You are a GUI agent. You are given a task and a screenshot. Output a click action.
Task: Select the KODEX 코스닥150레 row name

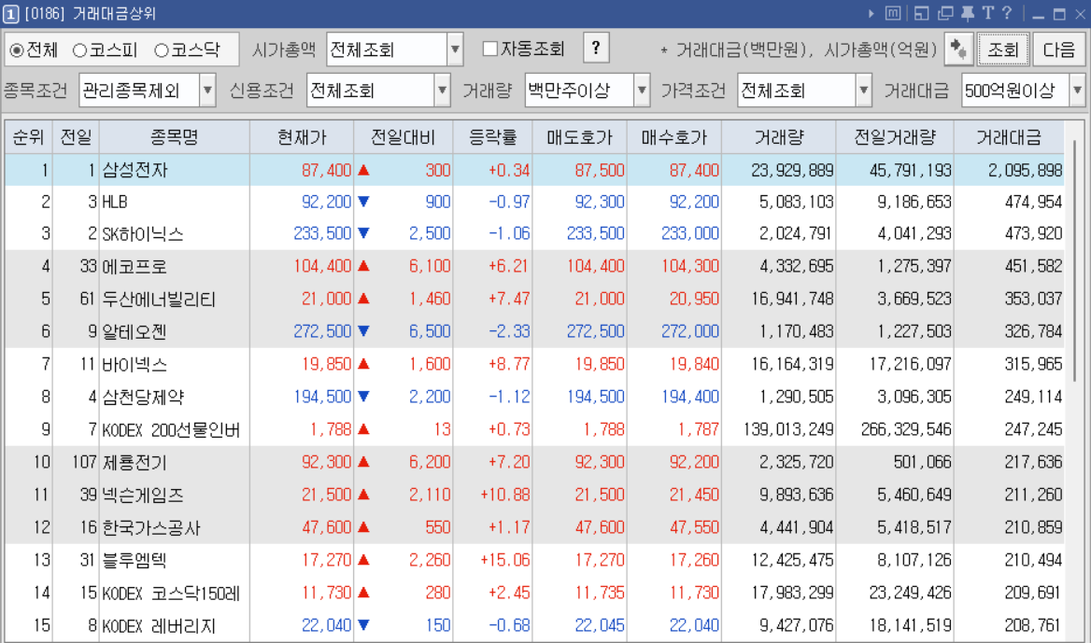tap(171, 594)
